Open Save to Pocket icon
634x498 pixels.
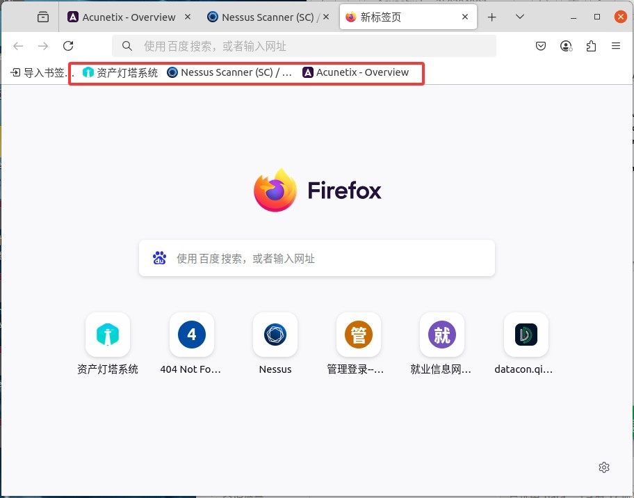click(x=541, y=46)
